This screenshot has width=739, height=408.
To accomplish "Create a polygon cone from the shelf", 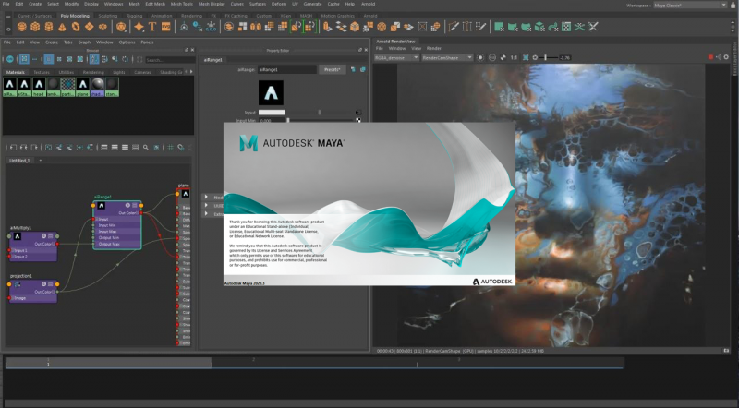I will coord(62,27).
